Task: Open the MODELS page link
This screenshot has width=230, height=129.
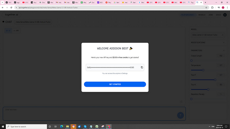Action: (x=202, y=15)
